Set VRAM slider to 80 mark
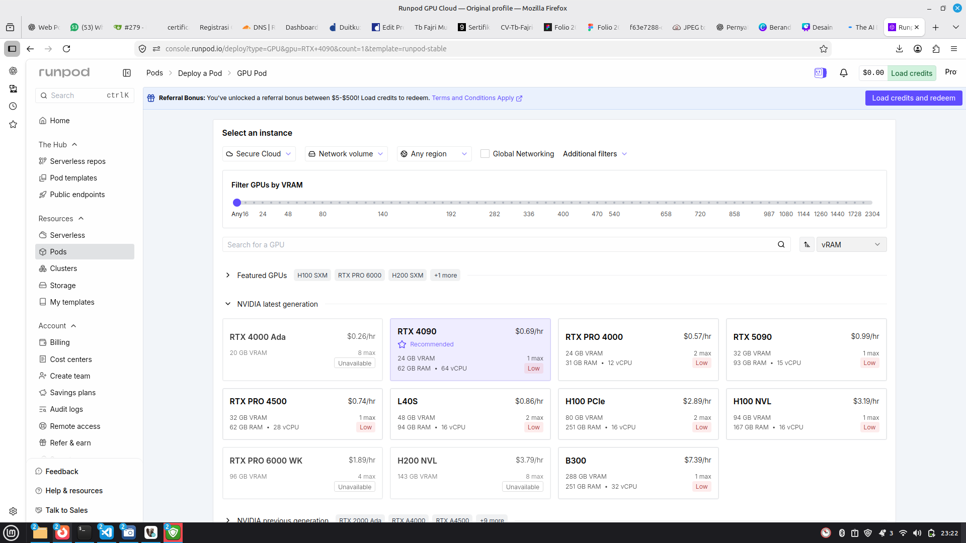 click(x=323, y=203)
